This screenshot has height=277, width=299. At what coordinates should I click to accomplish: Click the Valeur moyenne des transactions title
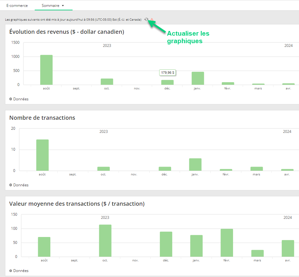click(77, 204)
